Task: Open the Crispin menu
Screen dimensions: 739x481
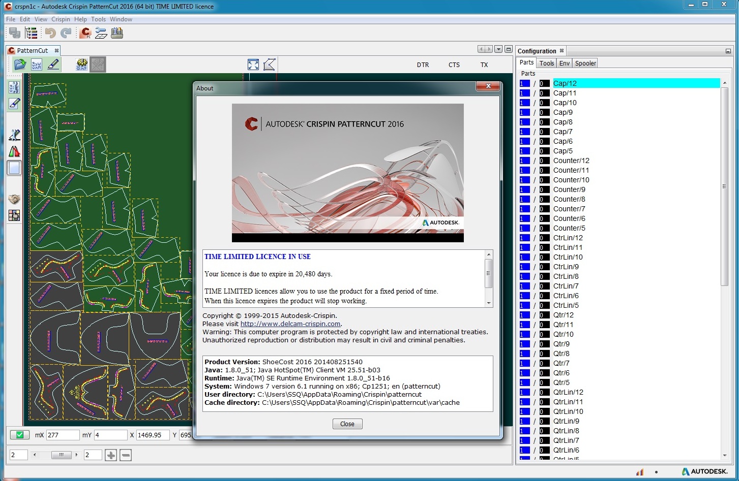Action: (x=61, y=19)
